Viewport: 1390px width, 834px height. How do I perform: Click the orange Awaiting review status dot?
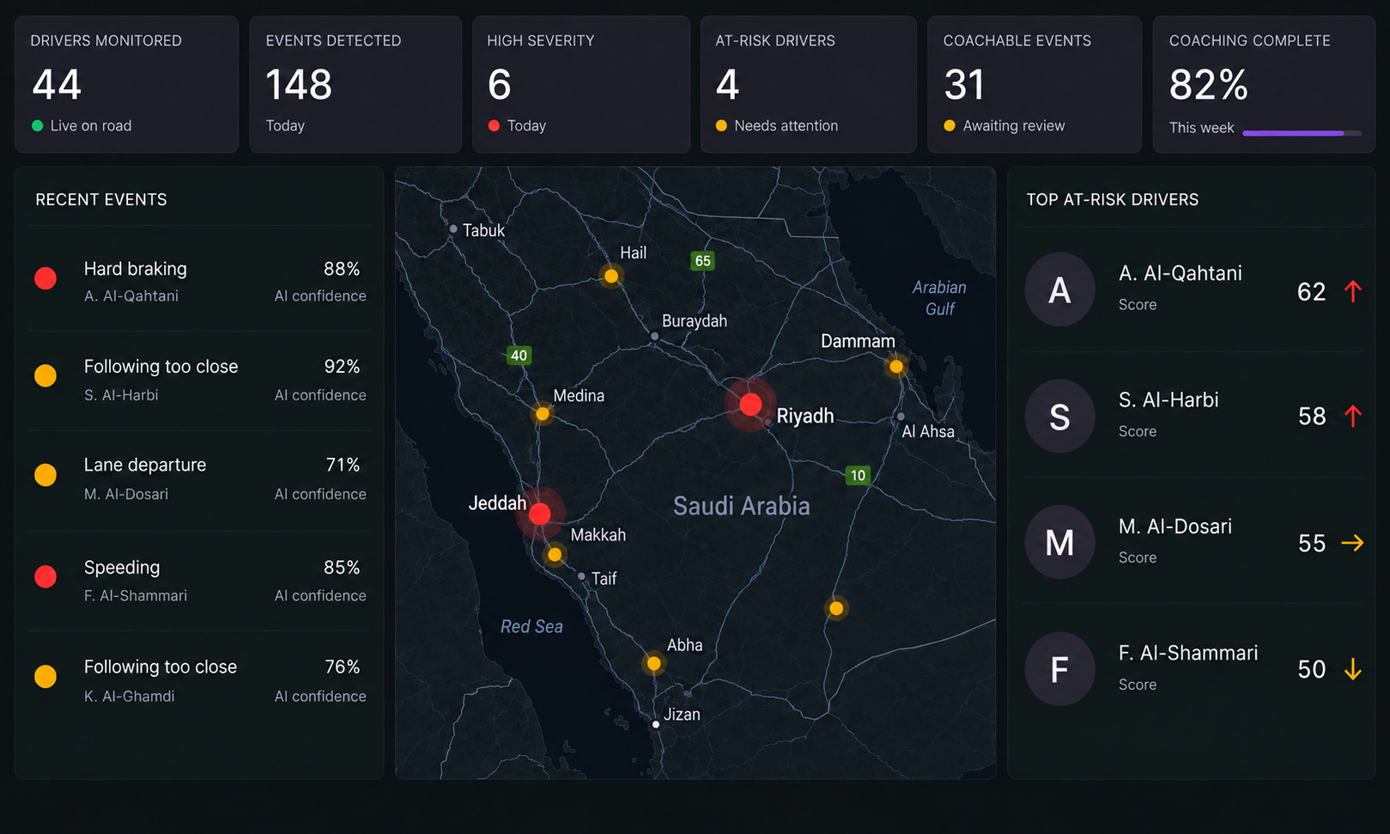tap(950, 125)
